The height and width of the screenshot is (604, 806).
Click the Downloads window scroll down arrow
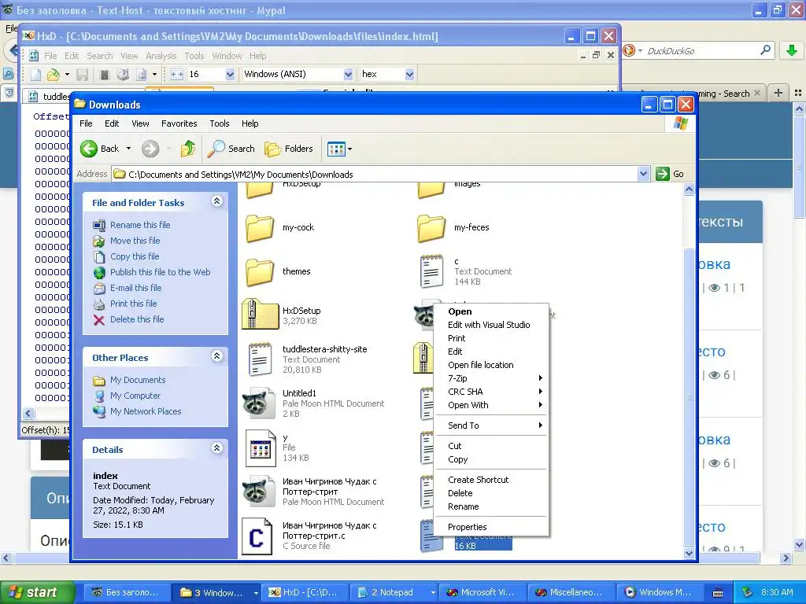coord(689,553)
